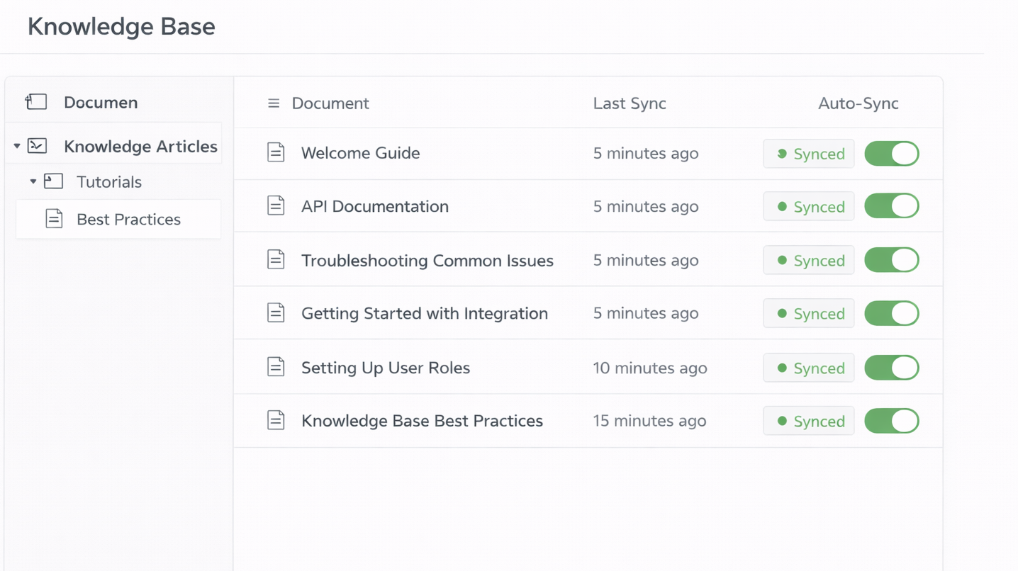The height and width of the screenshot is (571, 1018).
Task: Turn off Auto-Sync for API Documentation
Action: click(891, 206)
